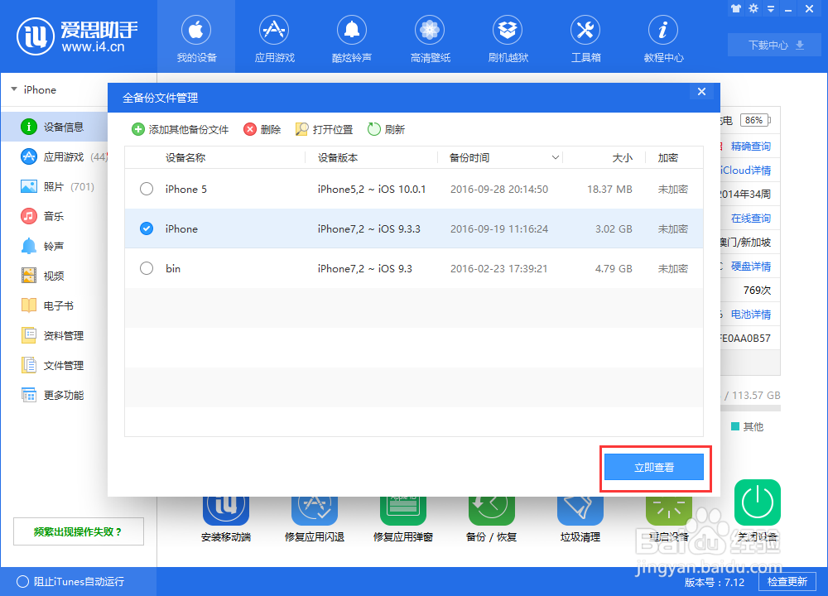Click the 86% battery indicator
This screenshot has width=828, height=596.
point(756,120)
